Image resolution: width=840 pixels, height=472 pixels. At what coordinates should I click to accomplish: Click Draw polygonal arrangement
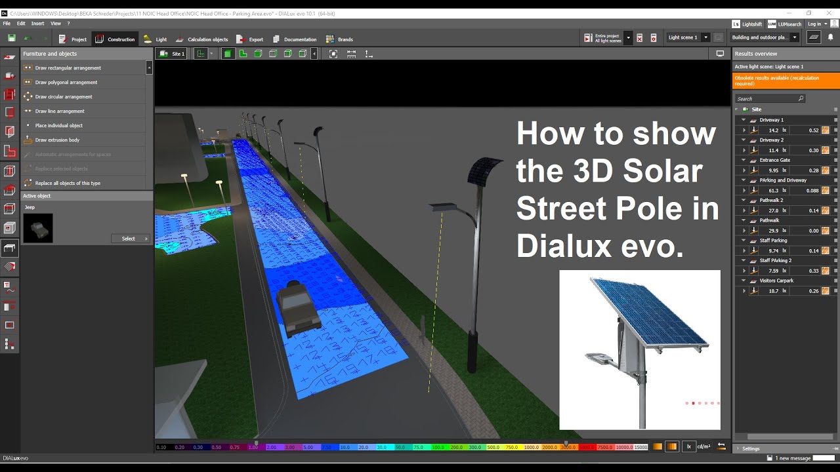coord(83,82)
